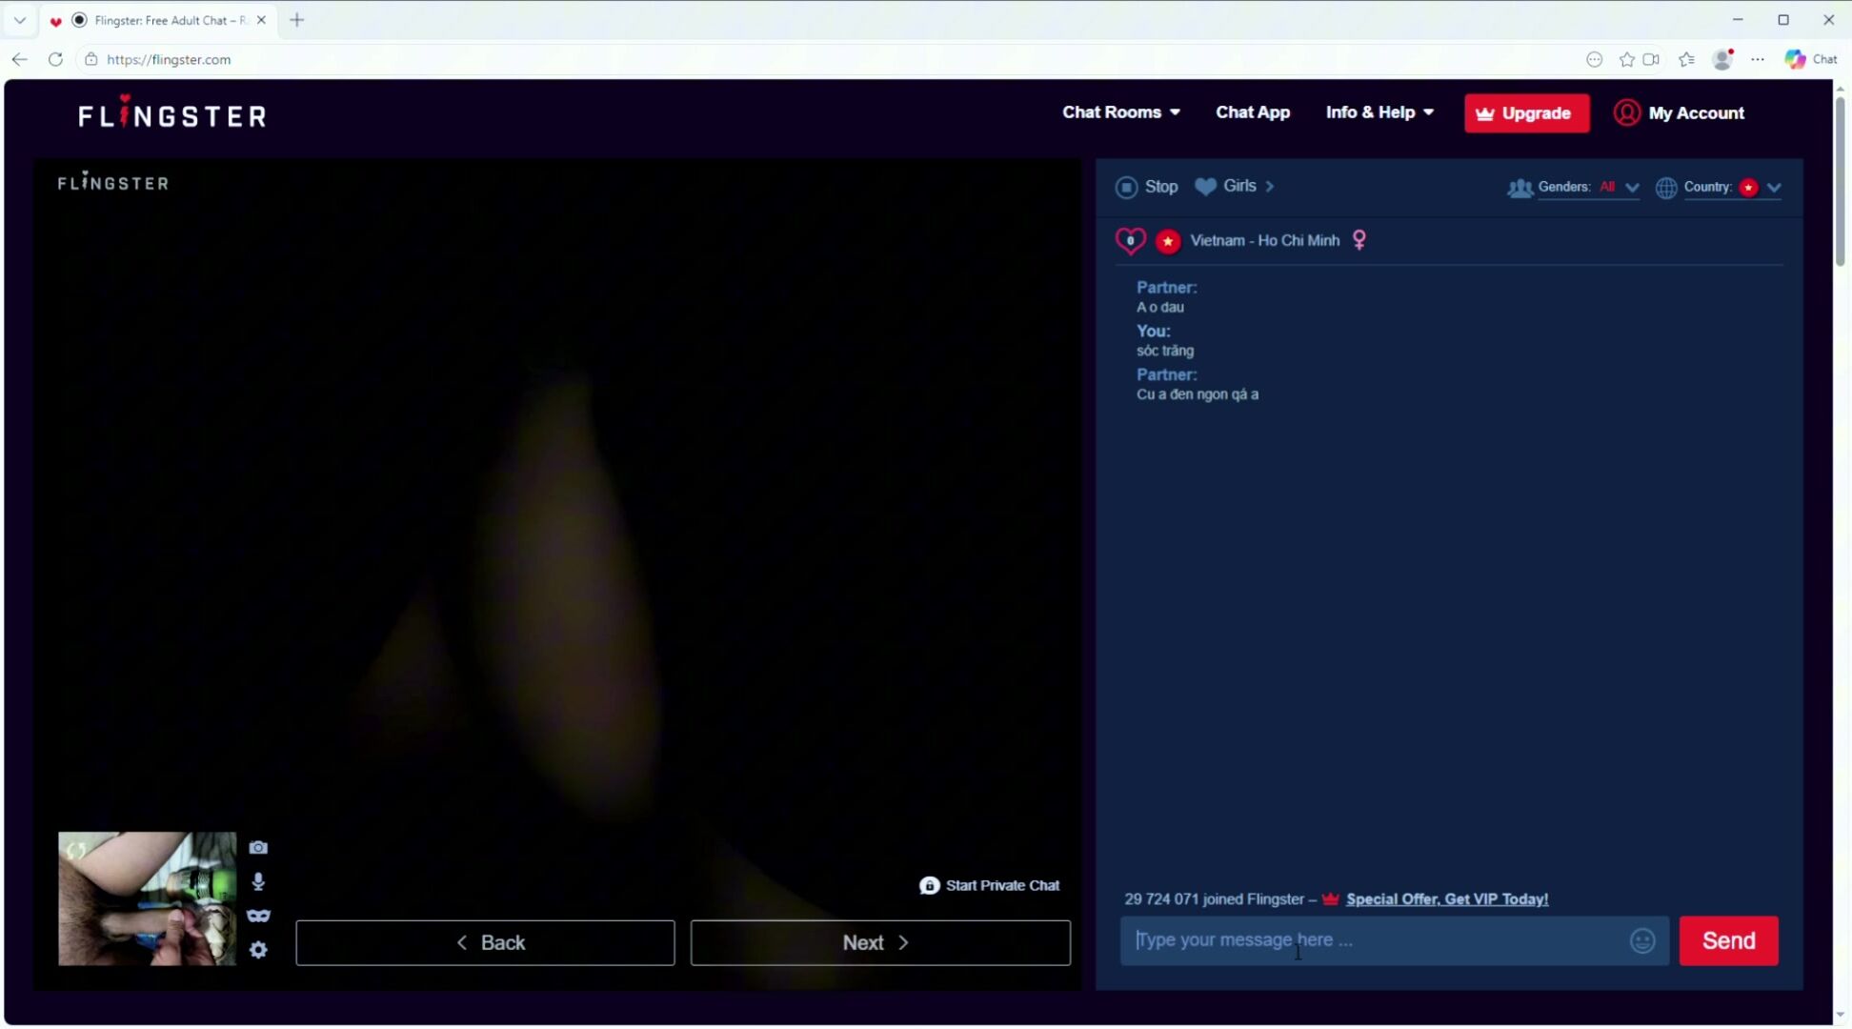Toggle the face mask filter icon
The image size is (1852, 1029).
click(258, 916)
